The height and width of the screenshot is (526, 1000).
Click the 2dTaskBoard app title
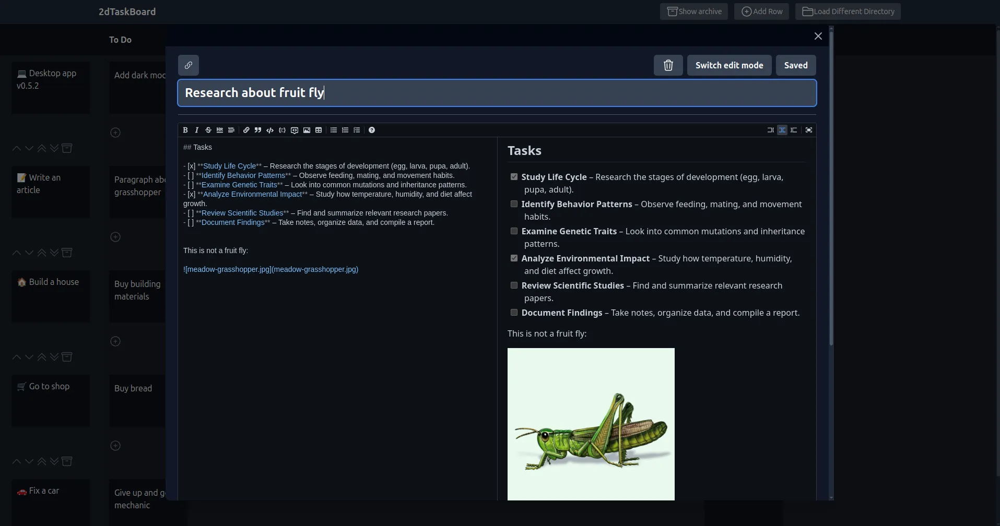click(x=127, y=11)
